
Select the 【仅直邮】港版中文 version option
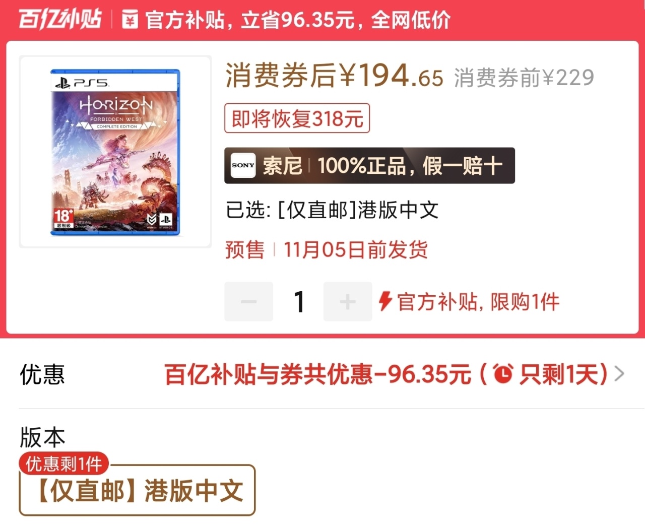(x=138, y=490)
